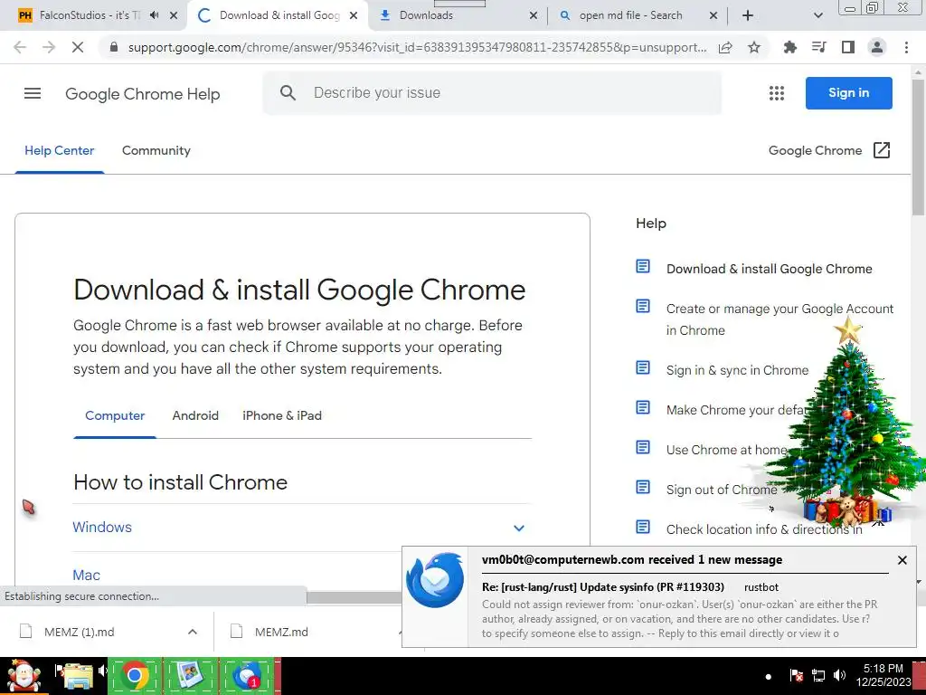Open the photo viewer taskbar icon
926x695 pixels.
coord(190,675)
